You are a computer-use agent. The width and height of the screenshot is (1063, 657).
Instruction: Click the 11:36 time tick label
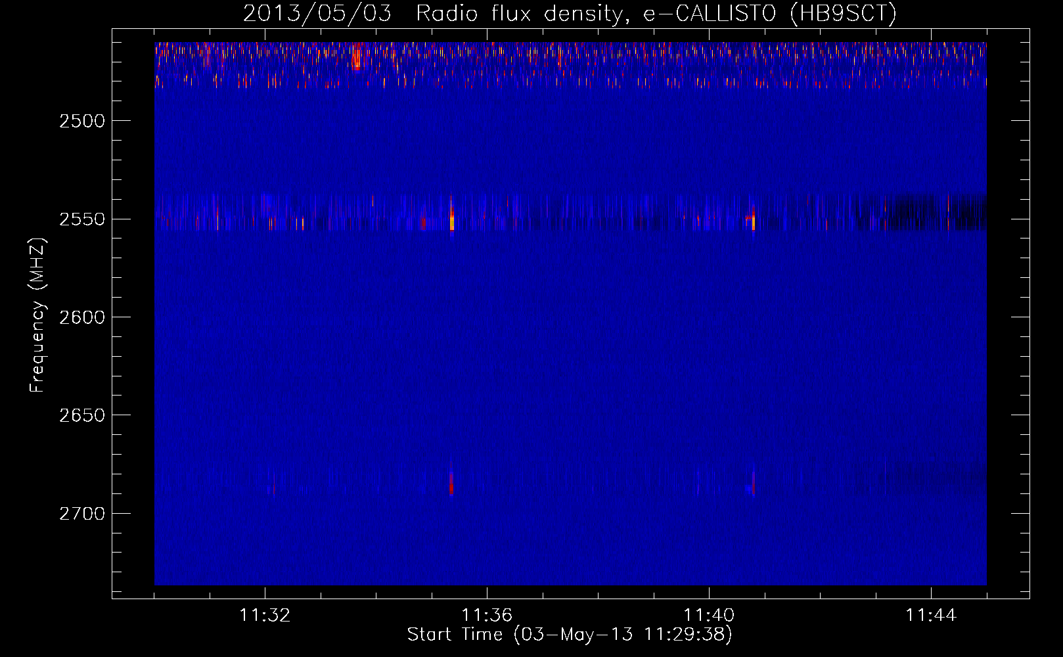coord(487,615)
